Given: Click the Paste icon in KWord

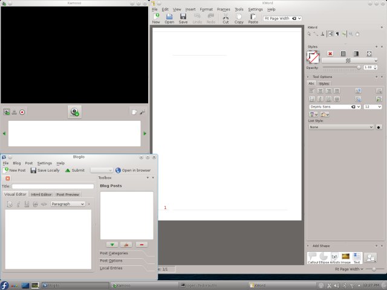Looking at the screenshot, I should [253, 19].
